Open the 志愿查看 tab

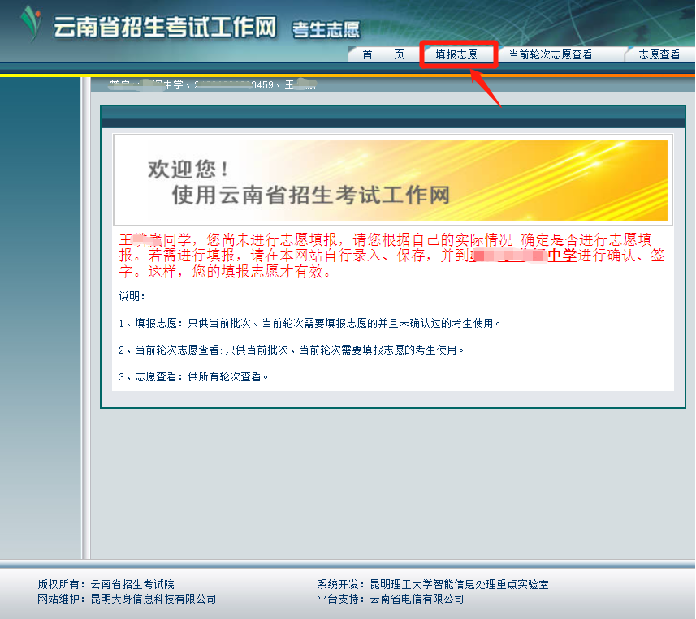[659, 55]
